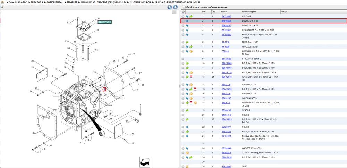Screen dimensions: 347x168
Task: Open part number 84375532 link
Action: pos(226,16)
